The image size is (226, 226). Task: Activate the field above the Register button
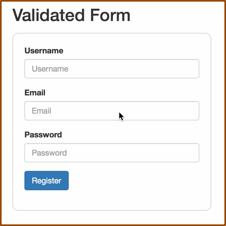[x=112, y=153]
